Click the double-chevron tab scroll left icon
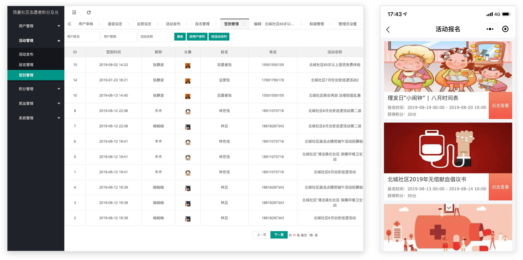The height and width of the screenshot is (260, 523). click(69, 24)
